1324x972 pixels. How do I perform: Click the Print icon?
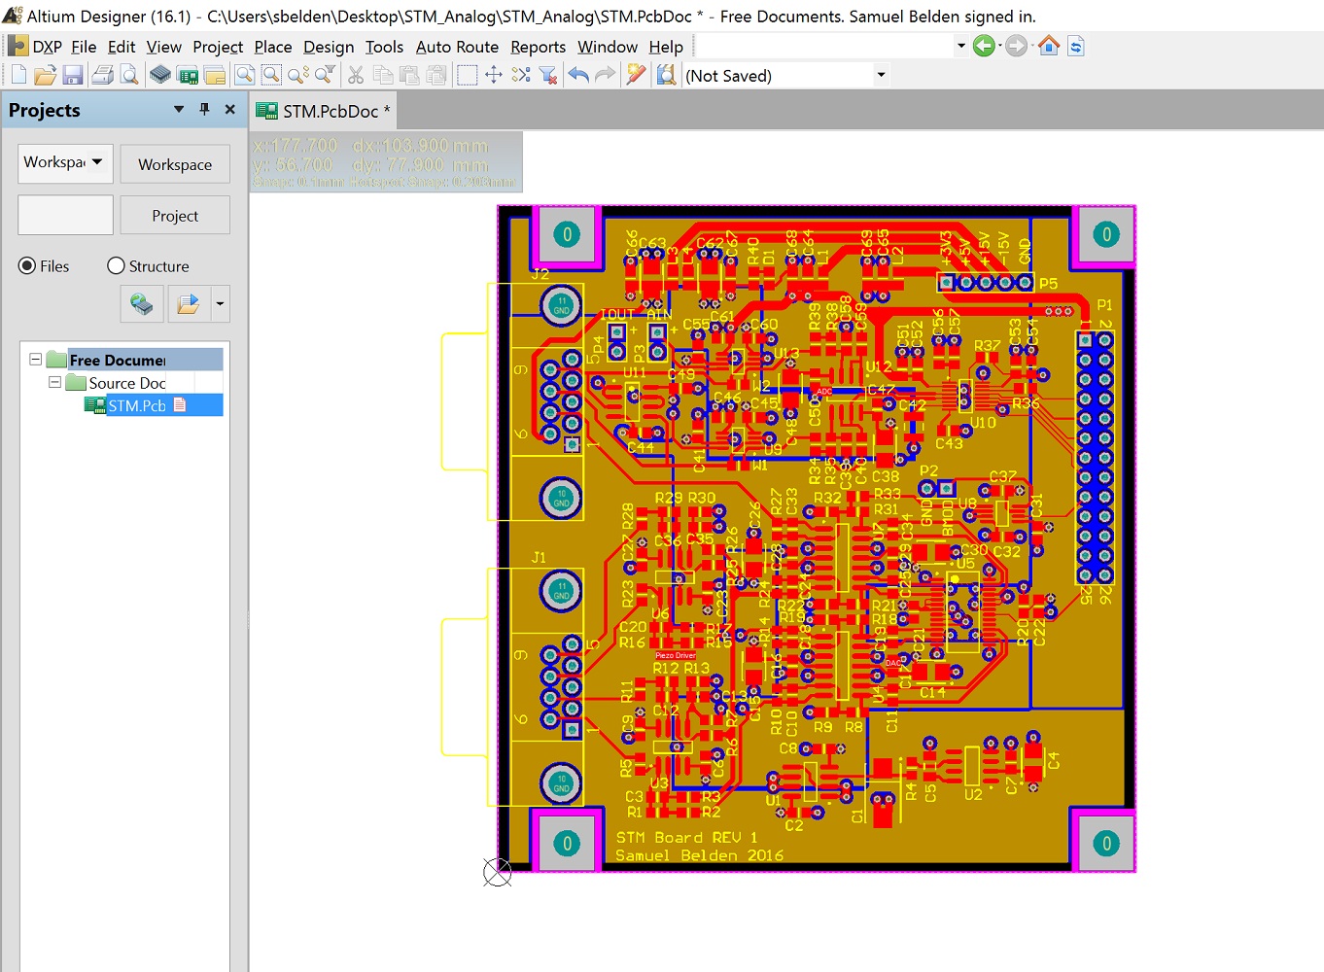102,75
